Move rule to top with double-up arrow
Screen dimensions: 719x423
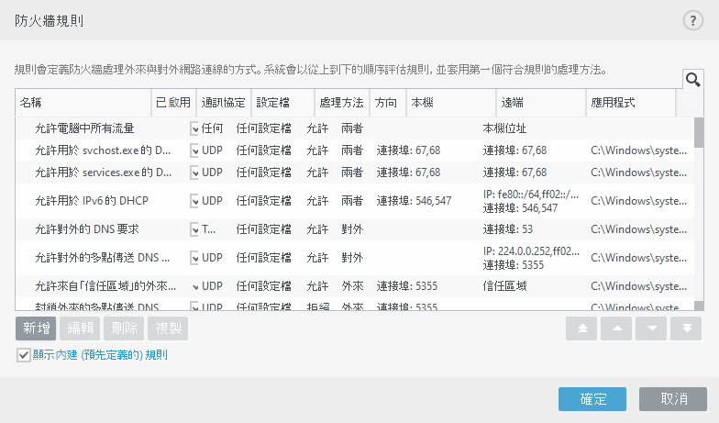click(x=582, y=328)
